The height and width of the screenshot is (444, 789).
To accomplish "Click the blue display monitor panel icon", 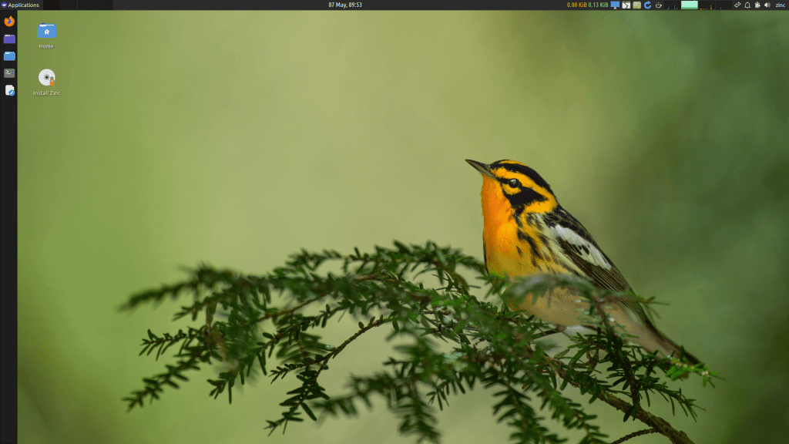I will (x=615, y=5).
